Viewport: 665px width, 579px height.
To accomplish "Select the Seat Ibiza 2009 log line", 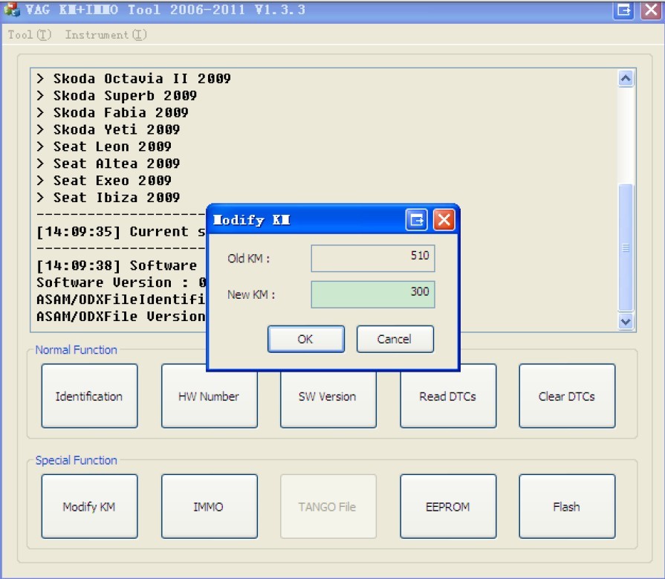I will [x=108, y=197].
